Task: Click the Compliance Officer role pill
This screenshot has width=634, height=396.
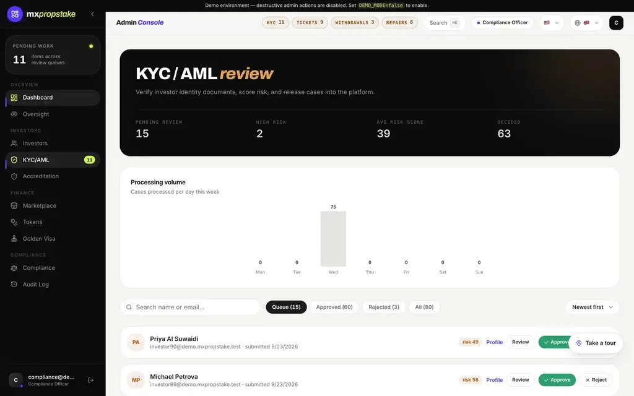Action: 502,23
